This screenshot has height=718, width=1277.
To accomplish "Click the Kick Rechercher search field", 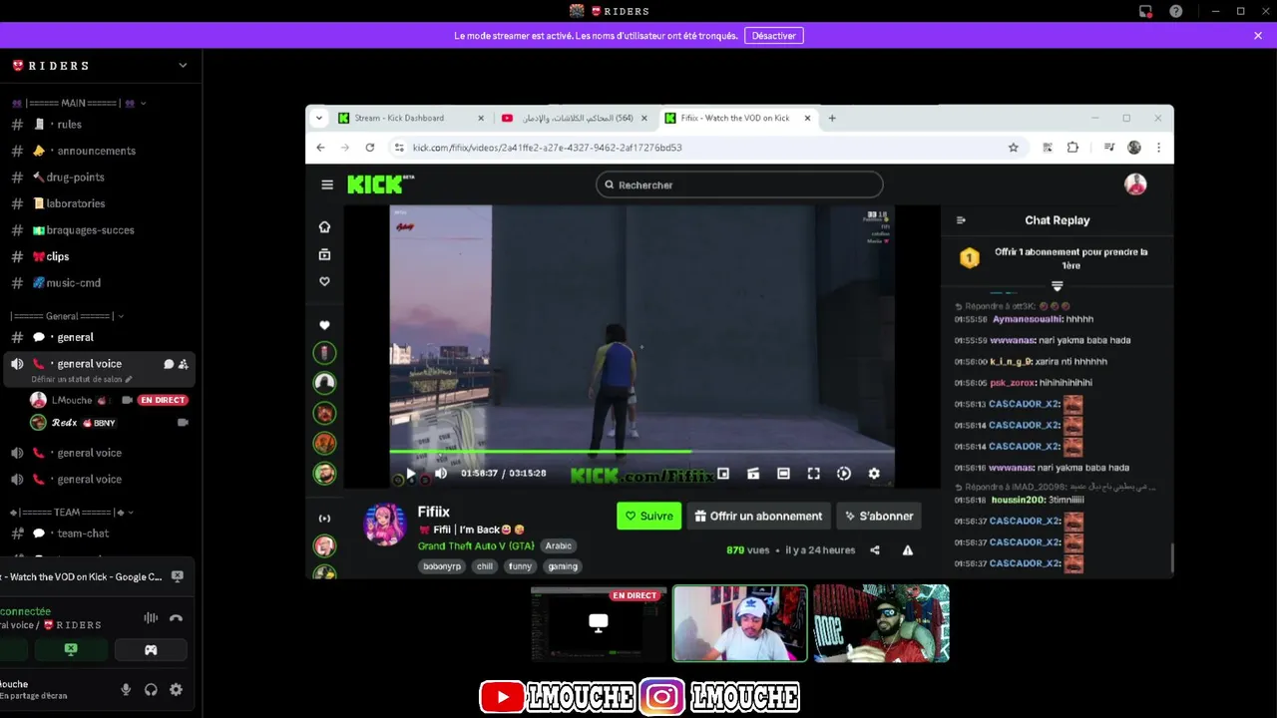I will tap(739, 184).
